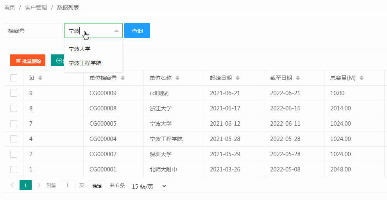Sort by 截至日期 column sort arrows
Image resolution: width=387 pixels, height=200 pixels.
pyautogui.click(x=298, y=78)
